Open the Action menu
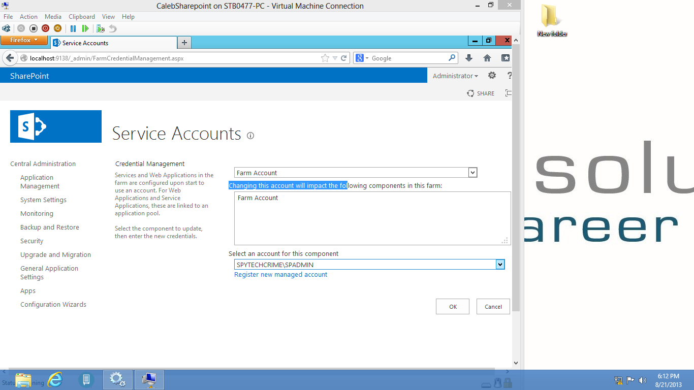This screenshot has width=694, height=390. pyautogui.click(x=29, y=17)
